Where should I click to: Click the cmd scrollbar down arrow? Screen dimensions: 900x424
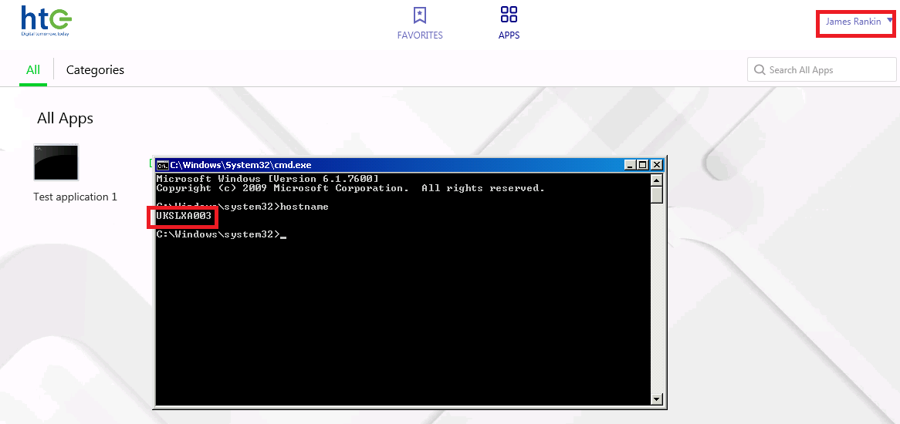click(657, 399)
